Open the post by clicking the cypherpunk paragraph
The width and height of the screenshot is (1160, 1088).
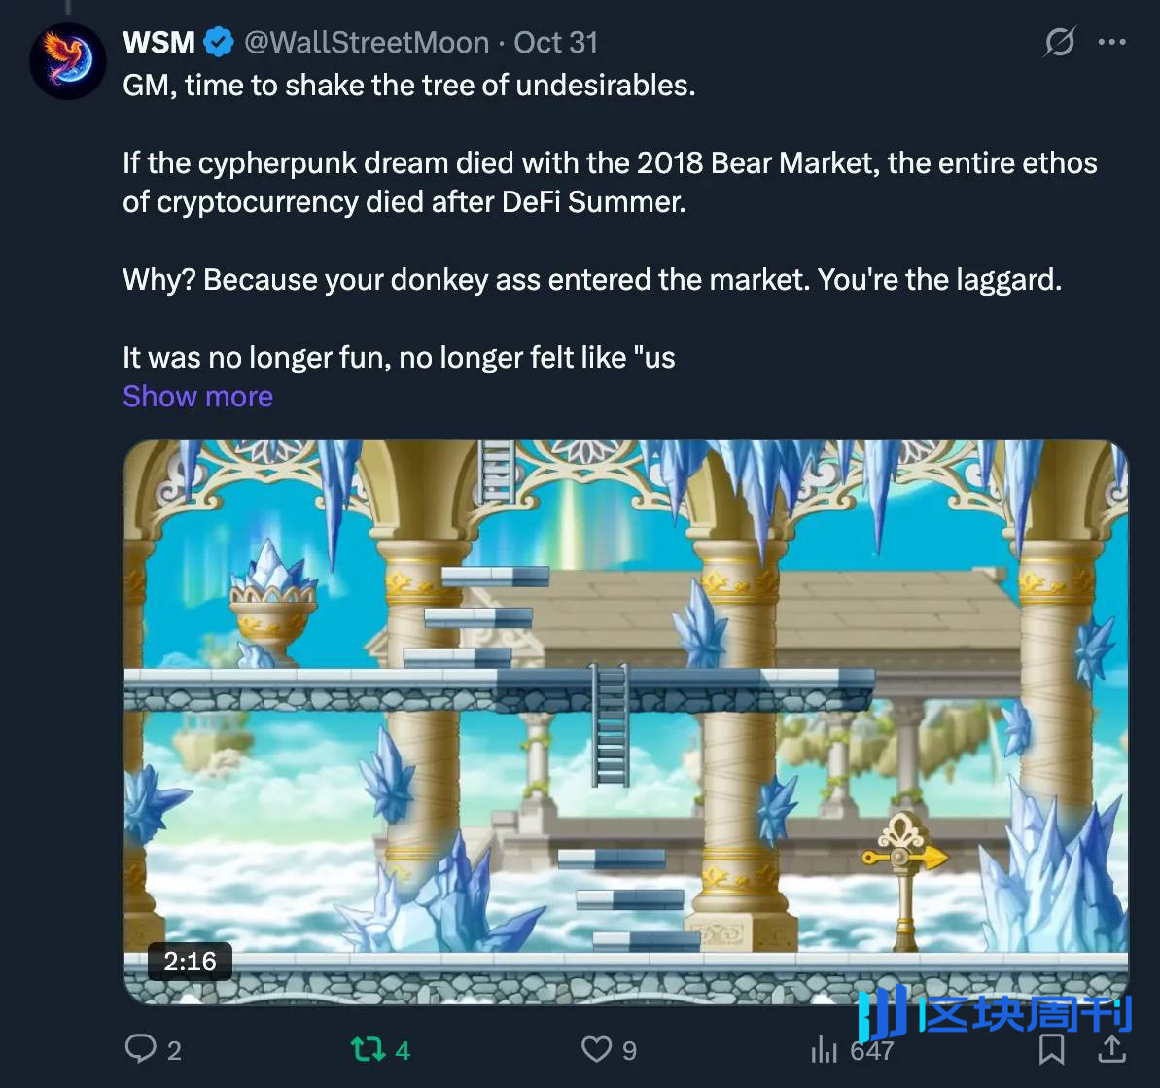click(610, 183)
